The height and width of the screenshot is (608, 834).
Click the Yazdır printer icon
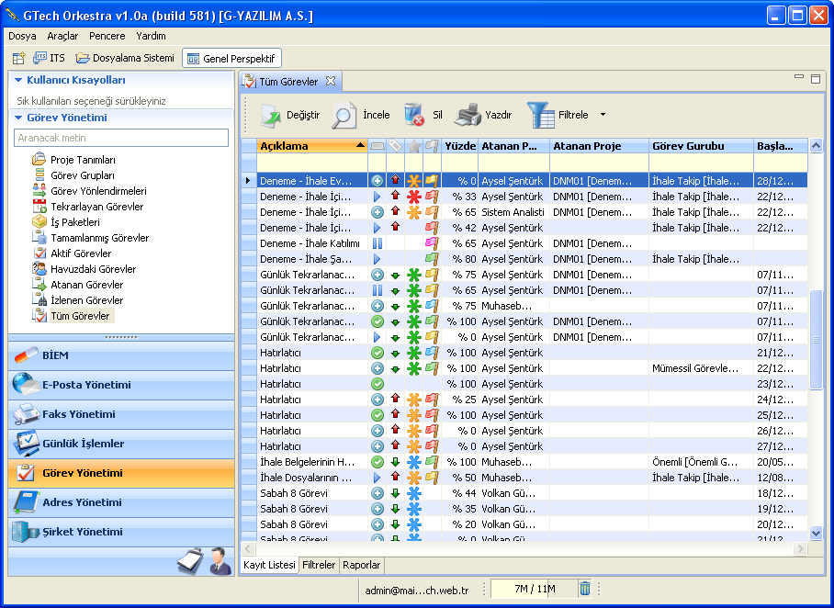(x=468, y=115)
